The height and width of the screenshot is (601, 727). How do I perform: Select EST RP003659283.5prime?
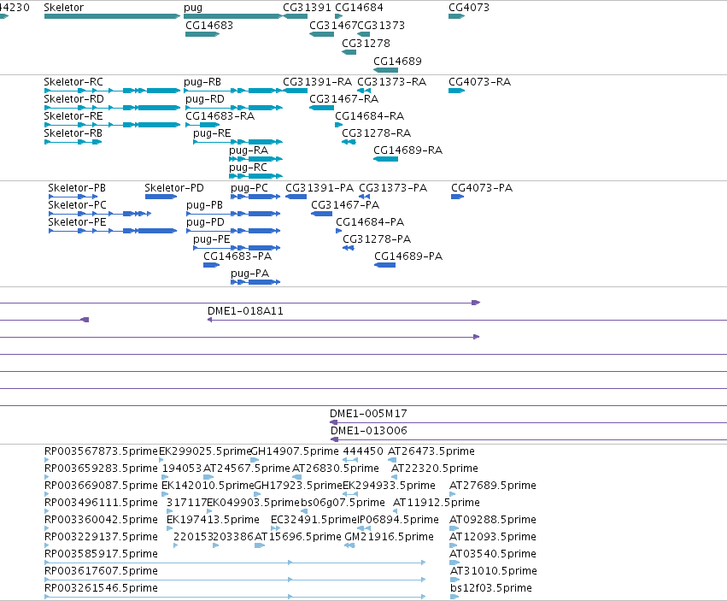click(x=101, y=468)
